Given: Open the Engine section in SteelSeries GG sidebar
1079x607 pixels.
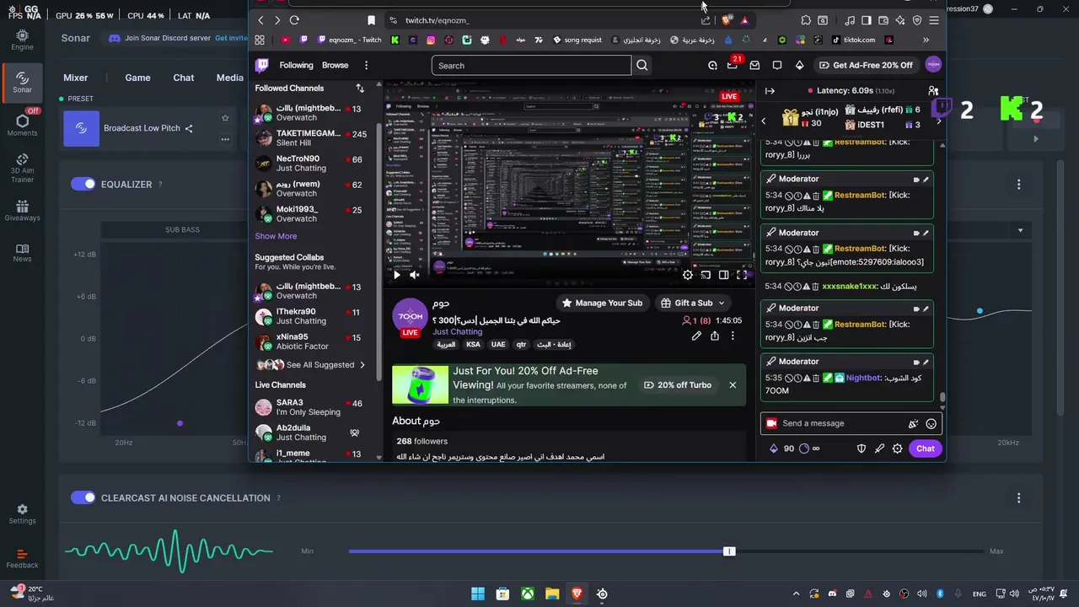Looking at the screenshot, I should [x=22, y=40].
